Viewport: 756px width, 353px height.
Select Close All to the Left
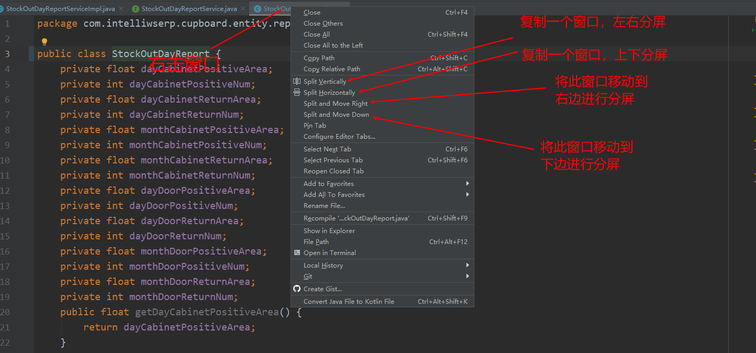click(x=382, y=45)
